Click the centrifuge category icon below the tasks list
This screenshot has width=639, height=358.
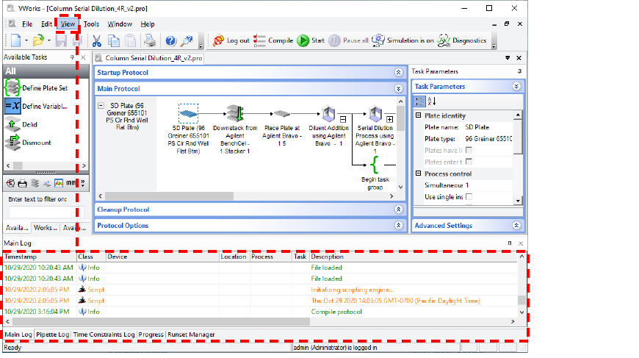pyautogui.click(x=10, y=184)
